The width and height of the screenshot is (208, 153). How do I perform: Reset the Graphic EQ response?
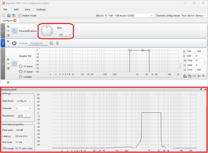tap(203, 76)
